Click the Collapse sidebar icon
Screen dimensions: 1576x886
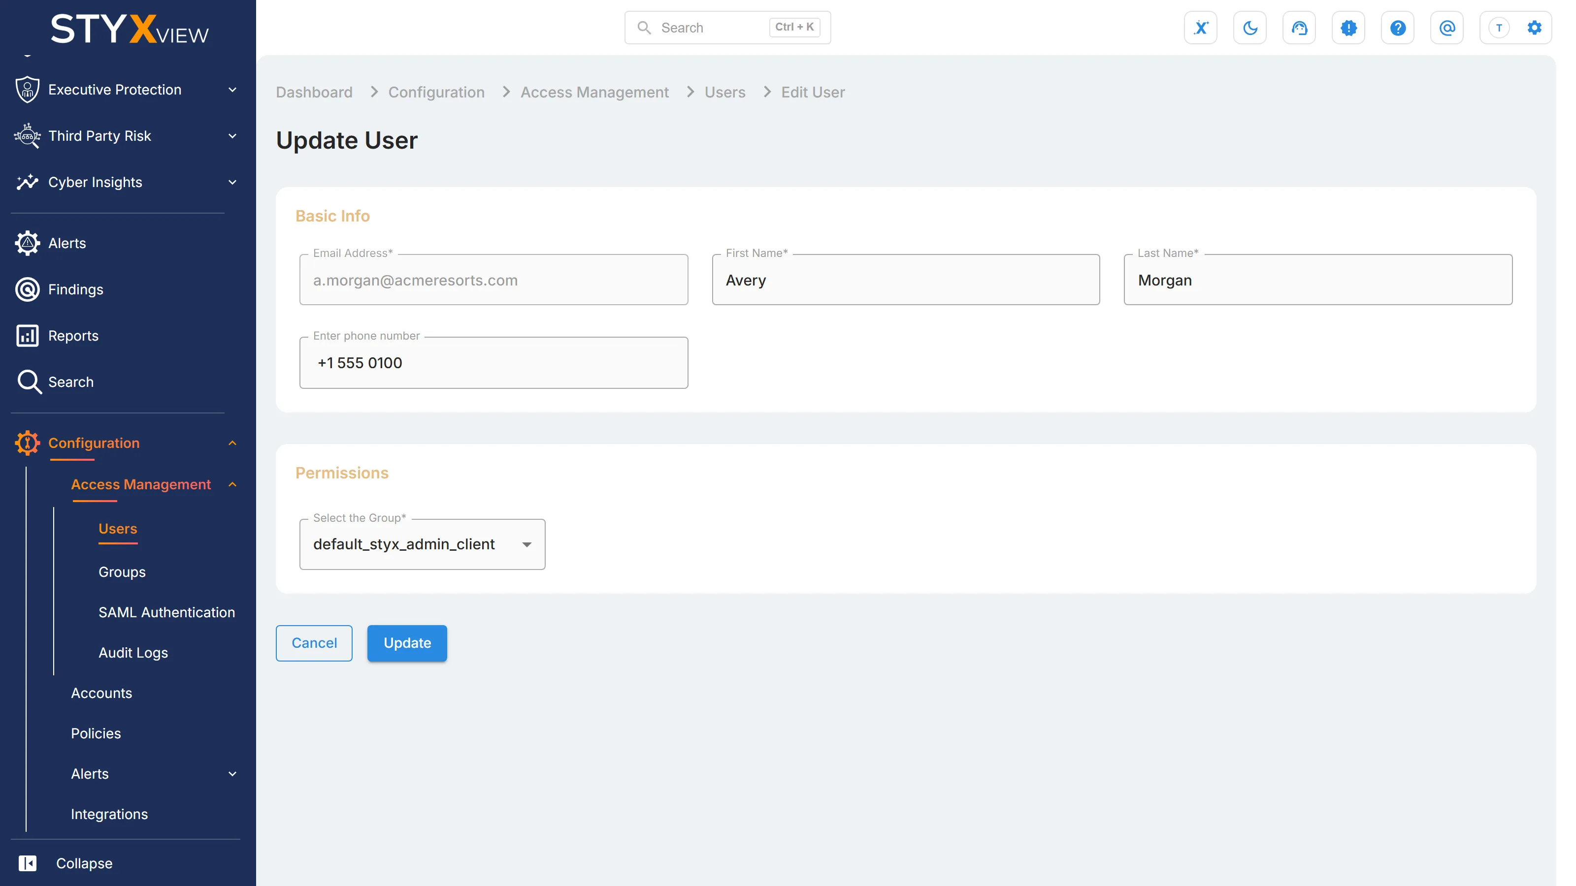point(28,863)
